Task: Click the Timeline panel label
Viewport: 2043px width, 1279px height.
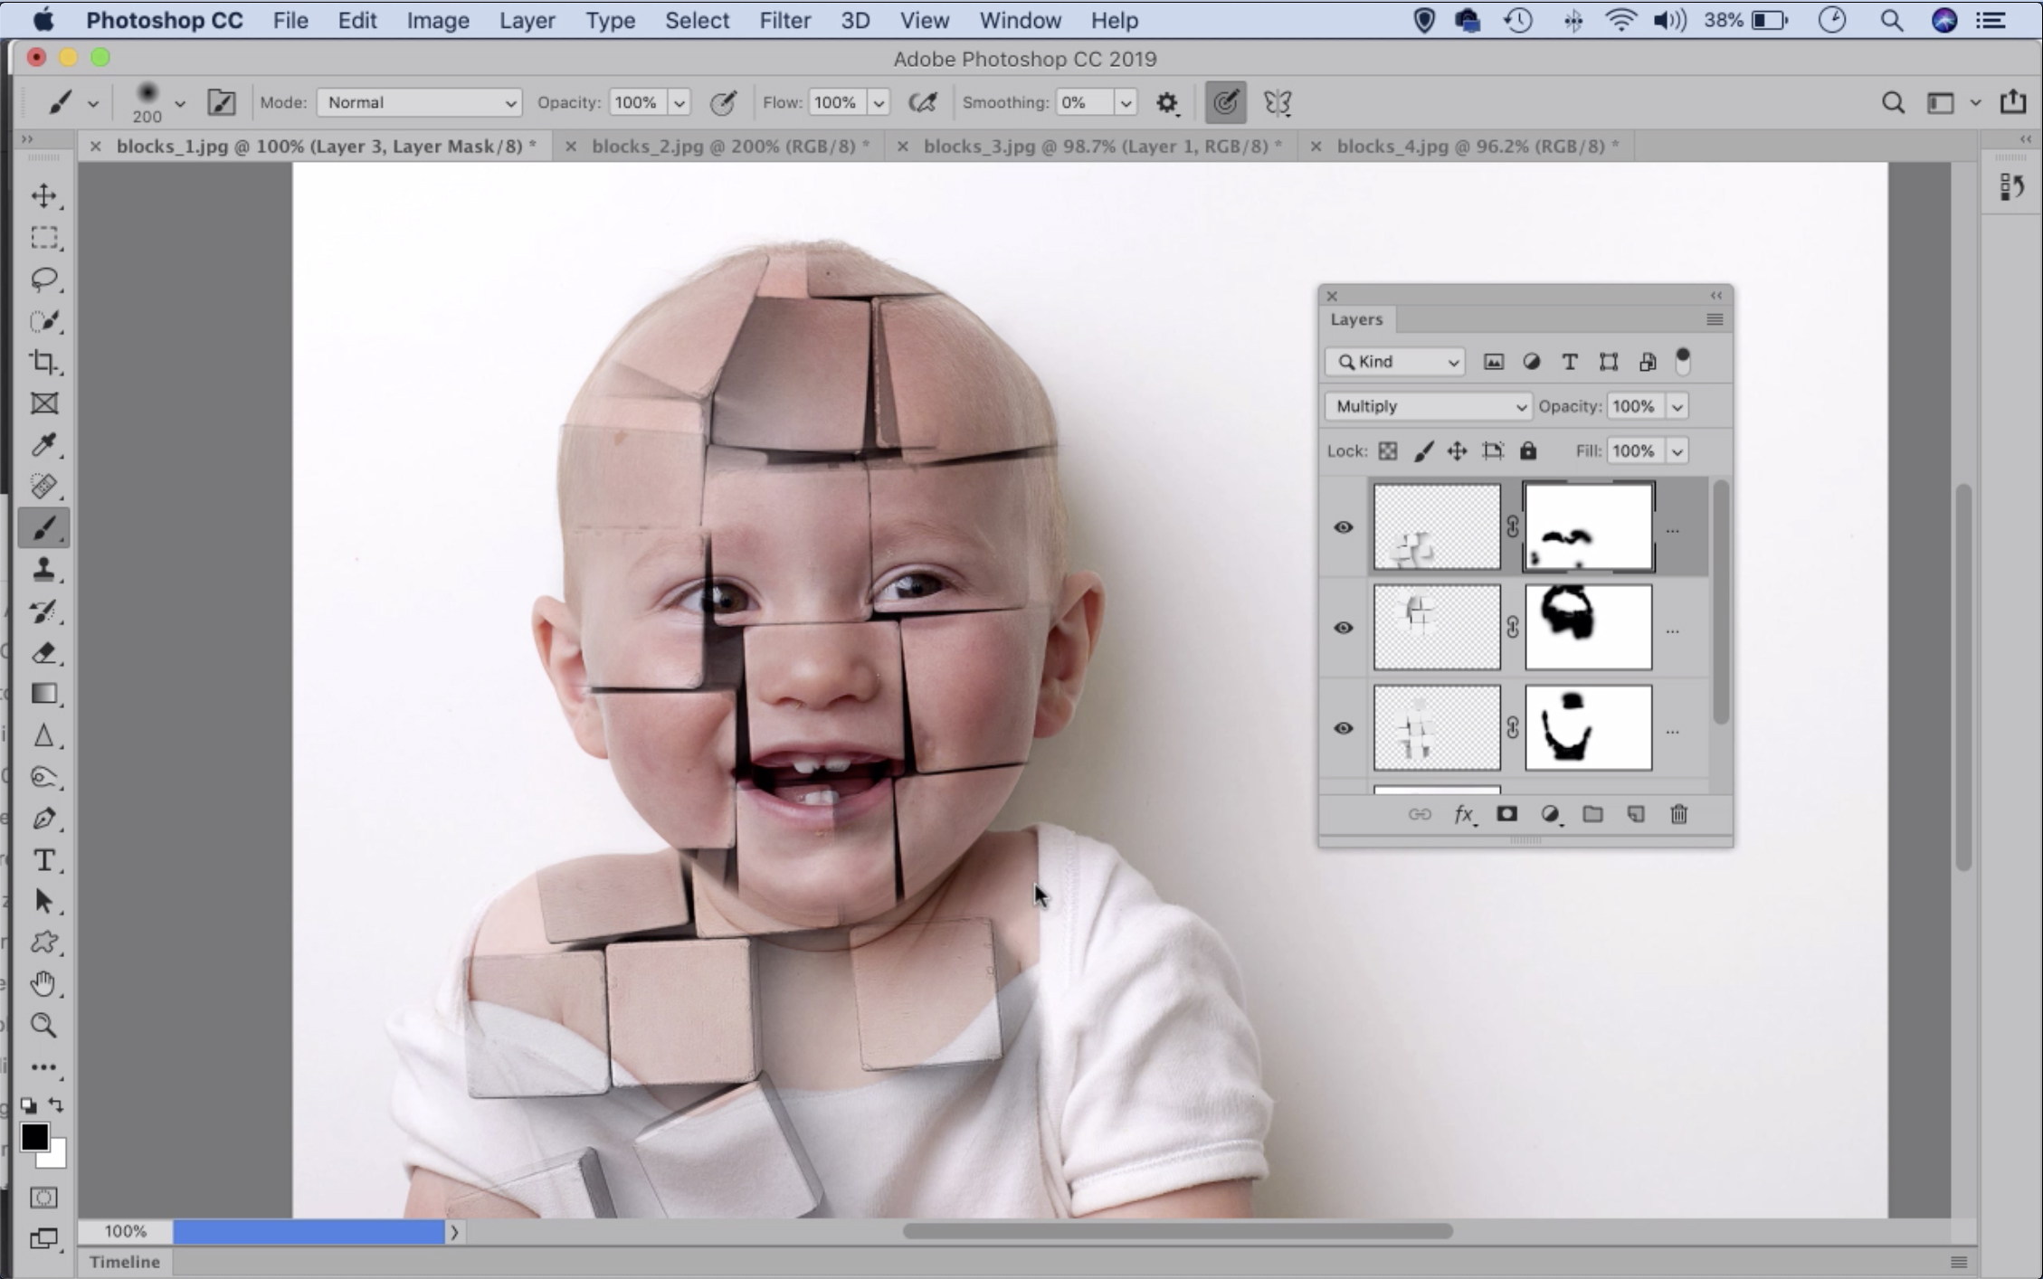Action: pyautogui.click(x=124, y=1262)
